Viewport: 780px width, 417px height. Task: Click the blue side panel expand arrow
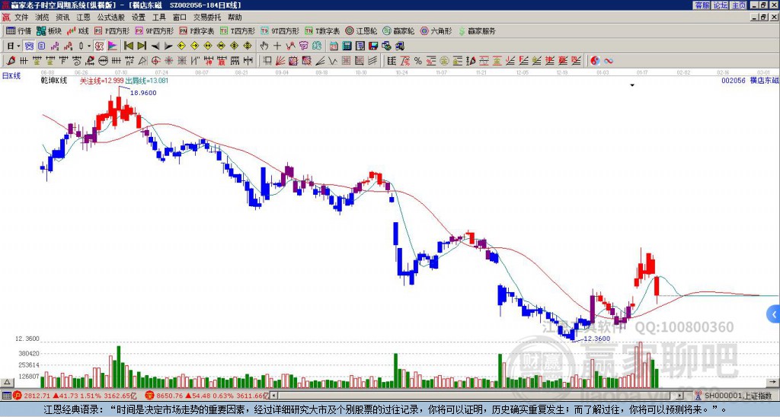pyautogui.click(x=774, y=314)
